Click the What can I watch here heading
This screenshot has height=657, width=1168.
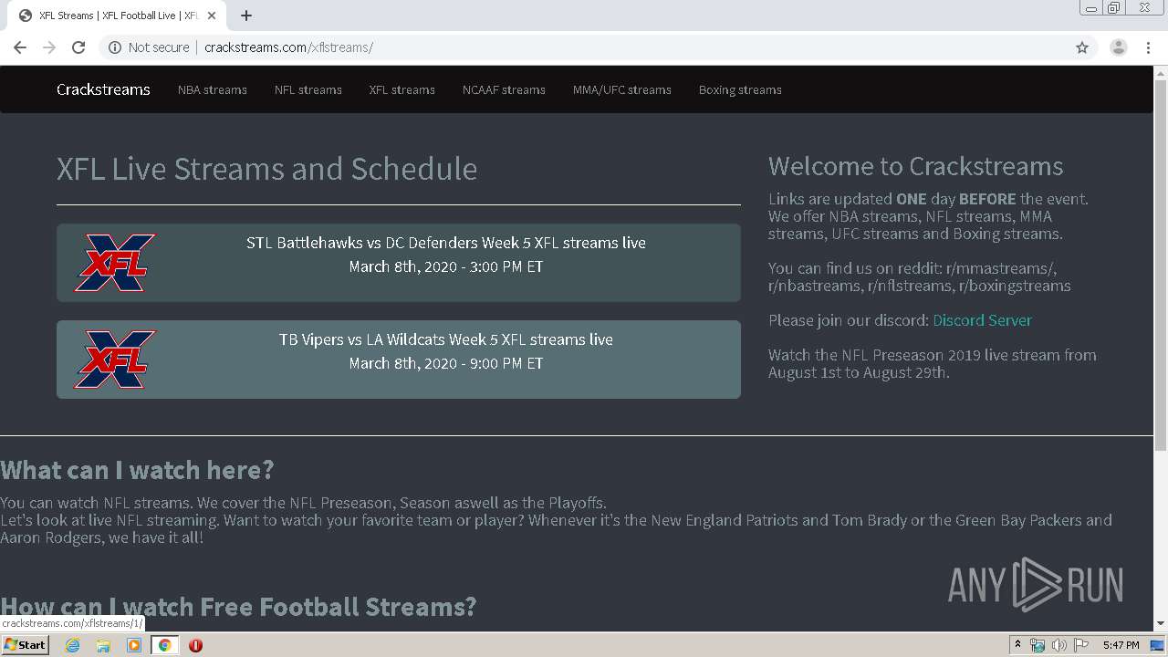tap(137, 470)
